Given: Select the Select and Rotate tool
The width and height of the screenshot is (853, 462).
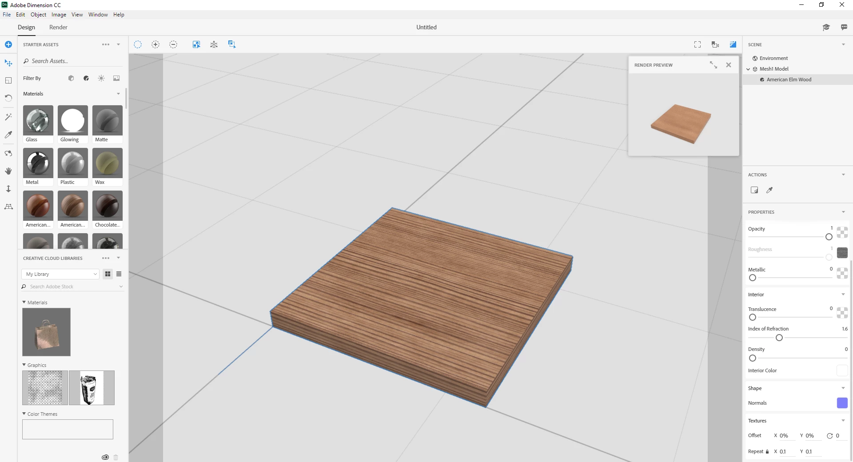Looking at the screenshot, I should pos(8,98).
